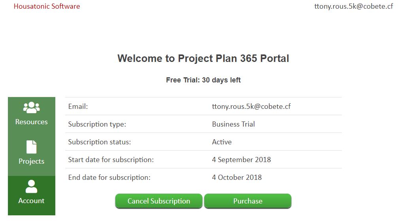Open the Resources sidebar label

(x=32, y=122)
